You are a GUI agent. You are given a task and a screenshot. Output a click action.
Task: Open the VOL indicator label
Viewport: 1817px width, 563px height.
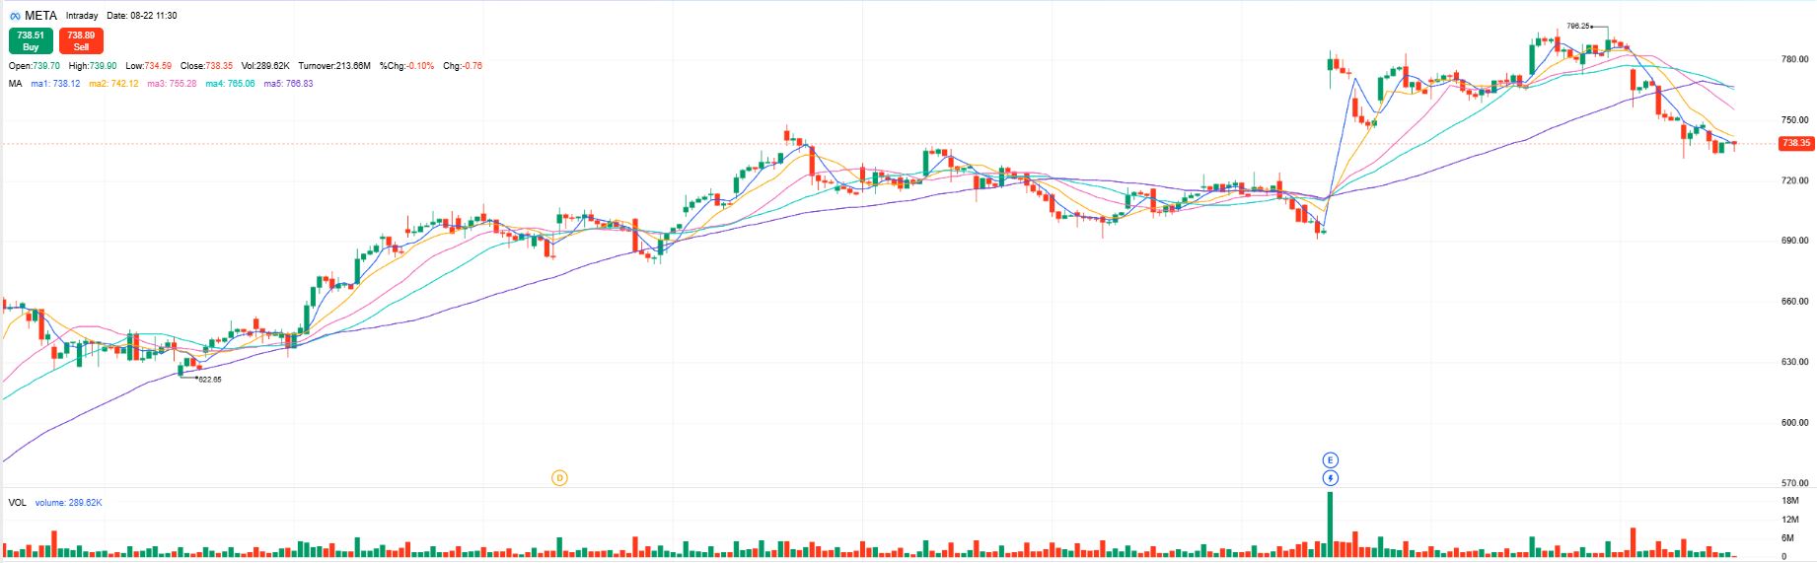(x=17, y=502)
